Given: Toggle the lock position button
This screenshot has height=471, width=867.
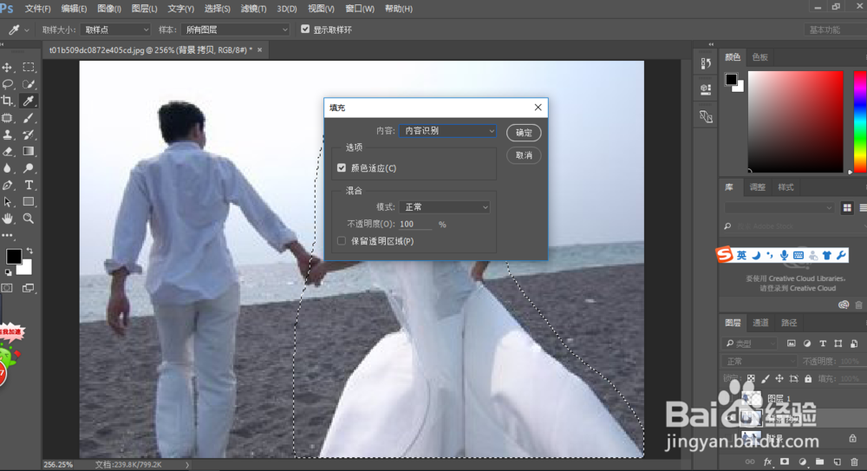Looking at the screenshot, I should [779, 378].
